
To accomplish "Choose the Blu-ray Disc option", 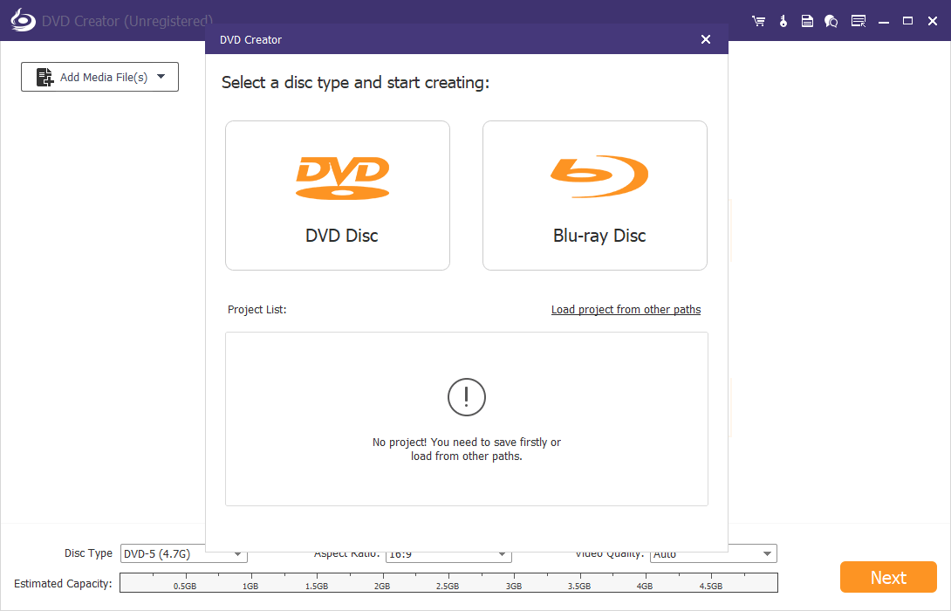I will click(x=595, y=196).
